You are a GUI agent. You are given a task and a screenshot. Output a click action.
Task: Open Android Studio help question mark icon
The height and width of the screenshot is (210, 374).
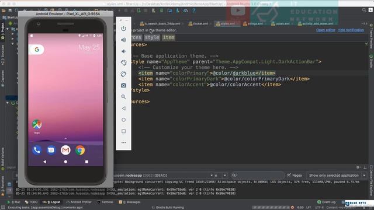click(x=194, y=10)
